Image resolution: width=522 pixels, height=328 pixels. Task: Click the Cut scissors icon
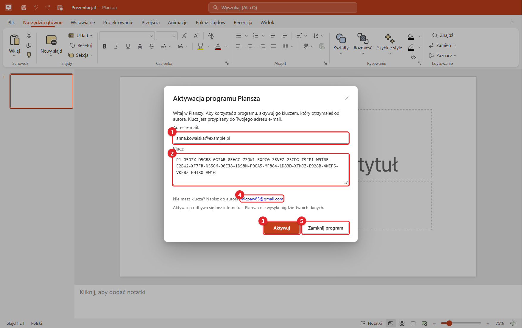(x=29, y=35)
